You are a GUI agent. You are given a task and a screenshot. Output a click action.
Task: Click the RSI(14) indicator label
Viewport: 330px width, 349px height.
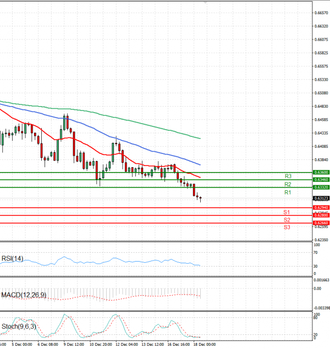(12, 258)
